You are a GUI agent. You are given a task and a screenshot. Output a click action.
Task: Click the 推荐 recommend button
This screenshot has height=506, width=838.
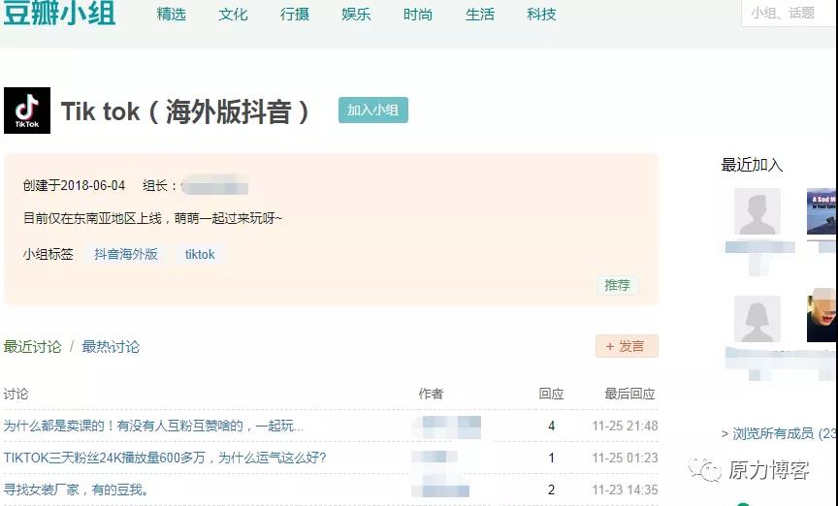click(x=617, y=285)
